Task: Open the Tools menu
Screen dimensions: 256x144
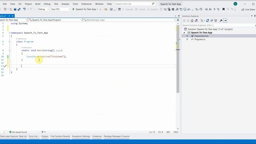Action: click(x=75, y=4)
